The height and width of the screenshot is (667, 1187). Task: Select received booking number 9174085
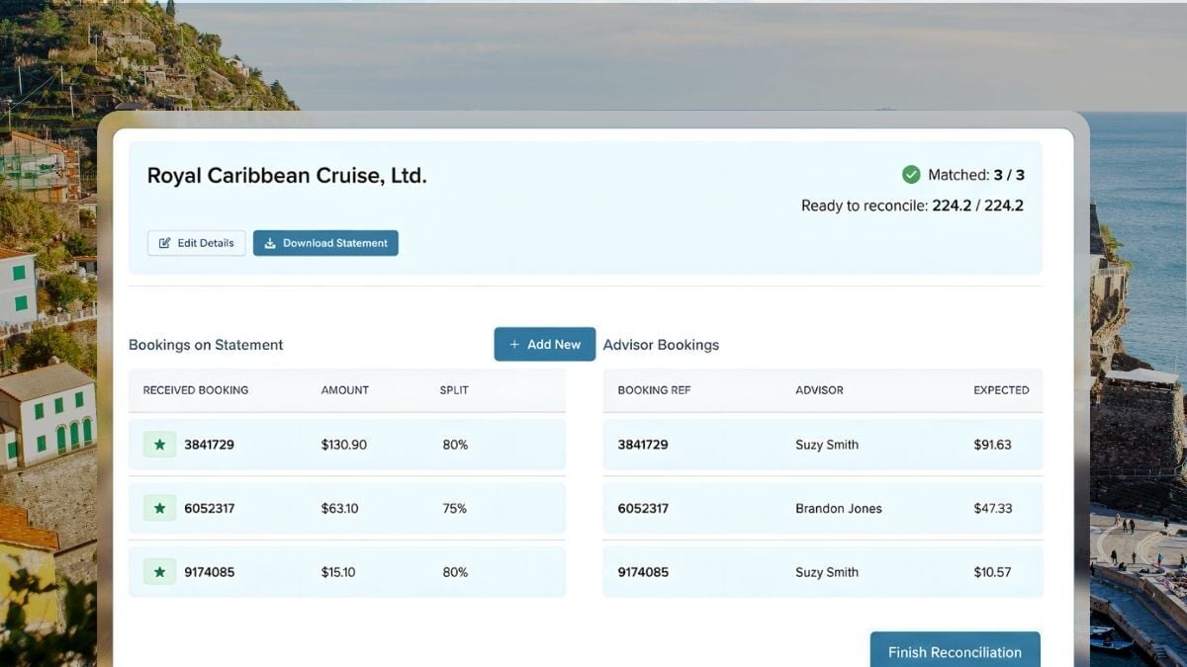pyautogui.click(x=210, y=572)
